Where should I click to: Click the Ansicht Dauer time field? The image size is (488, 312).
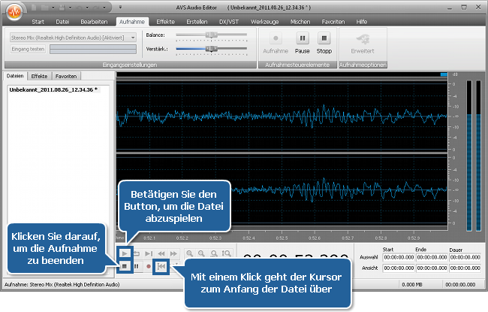click(465, 268)
